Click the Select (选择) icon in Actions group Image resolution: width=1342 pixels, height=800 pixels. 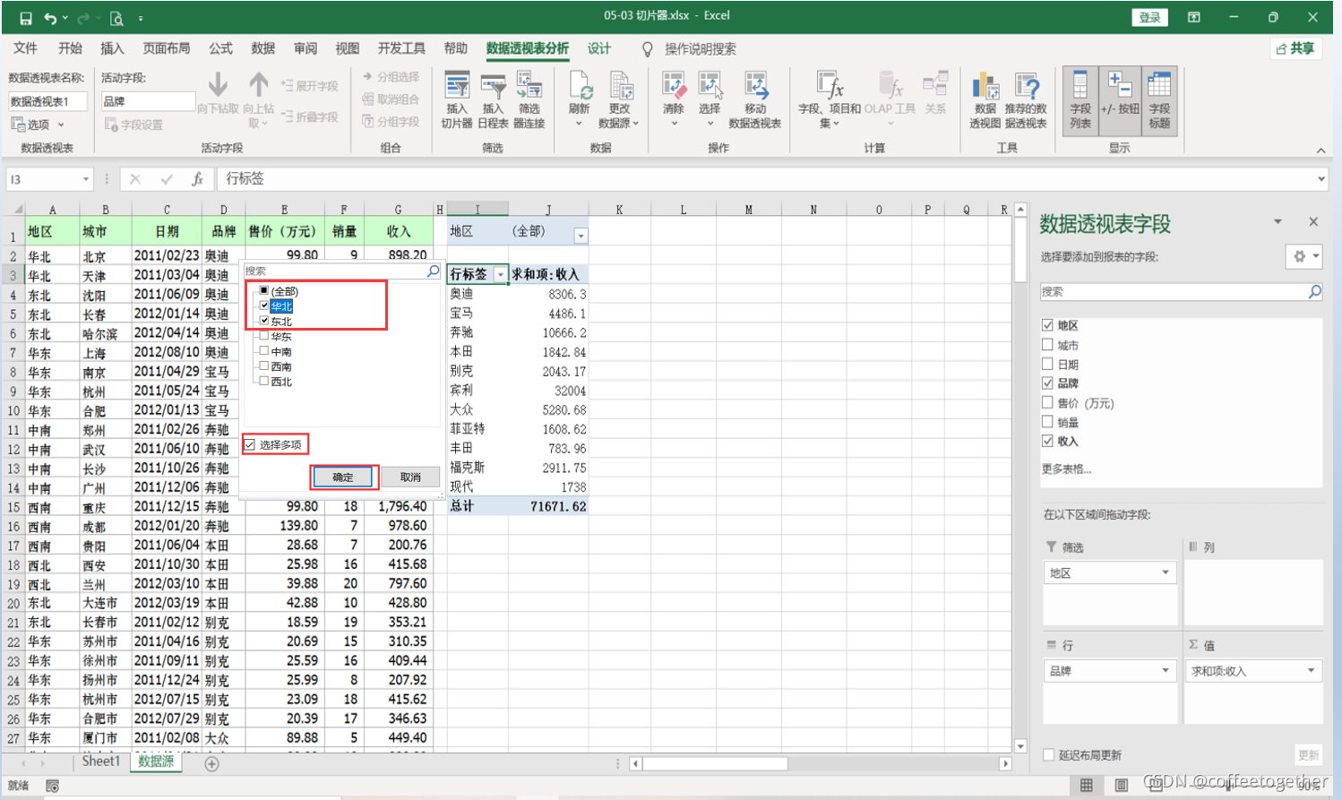coord(710,99)
